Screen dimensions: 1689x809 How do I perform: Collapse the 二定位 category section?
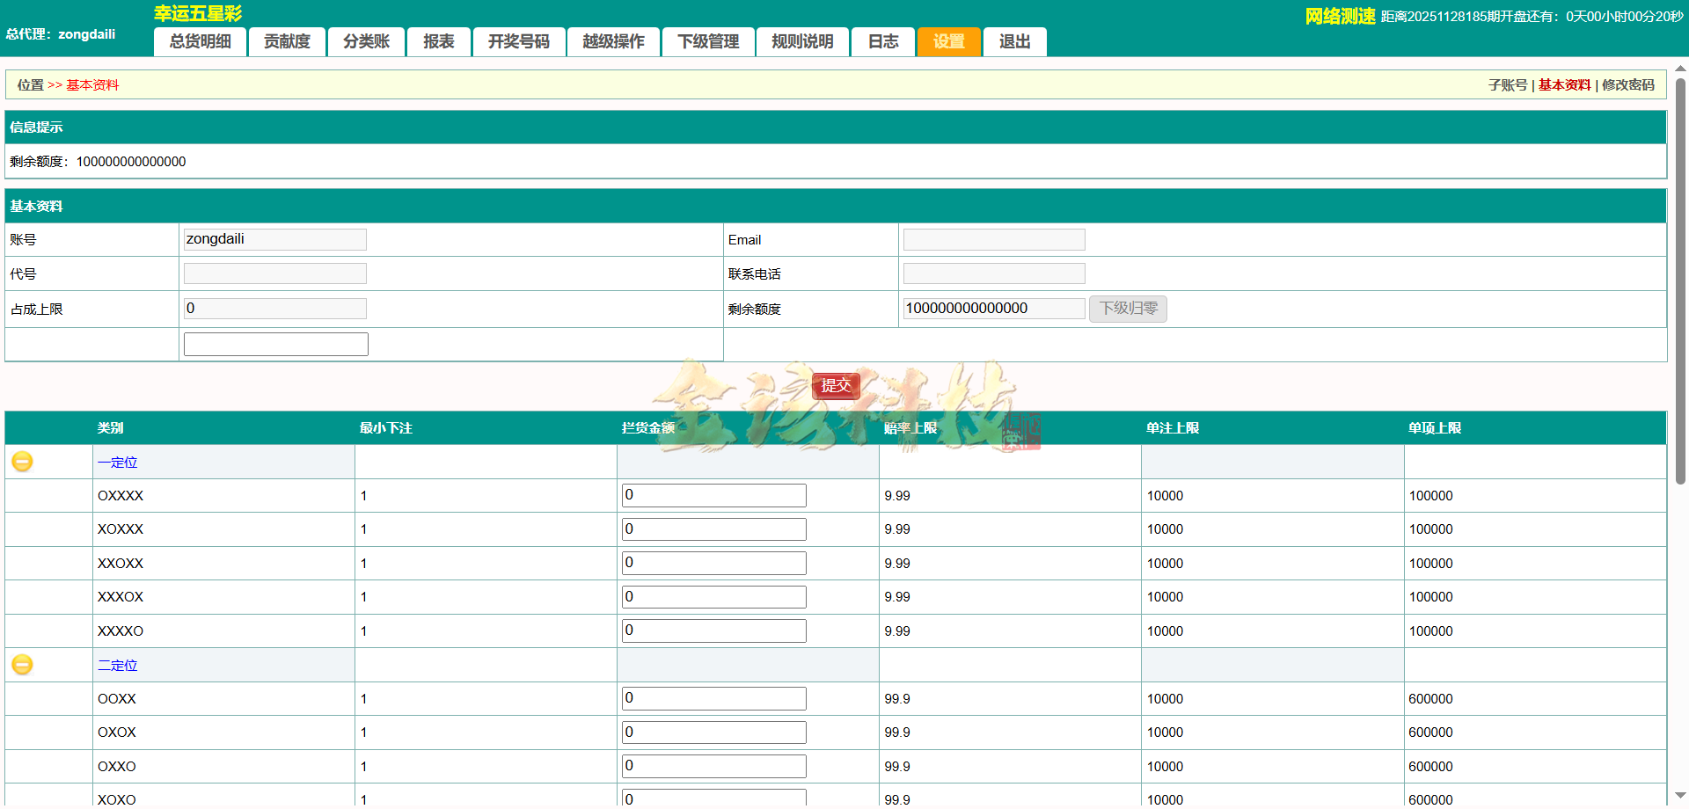pyautogui.click(x=22, y=665)
